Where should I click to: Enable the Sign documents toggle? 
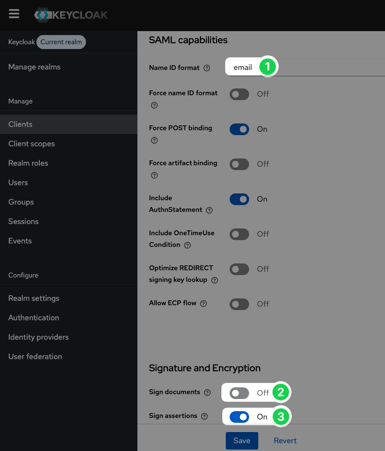[x=239, y=393]
